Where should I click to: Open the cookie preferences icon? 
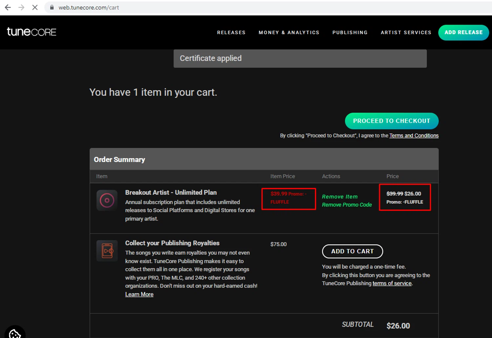[x=14, y=333]
